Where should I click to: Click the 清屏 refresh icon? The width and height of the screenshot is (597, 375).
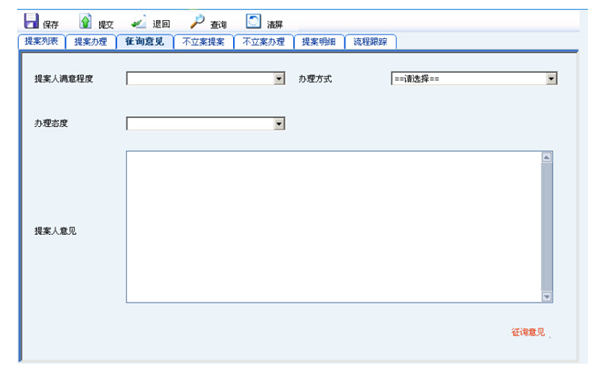coord(253,21)
